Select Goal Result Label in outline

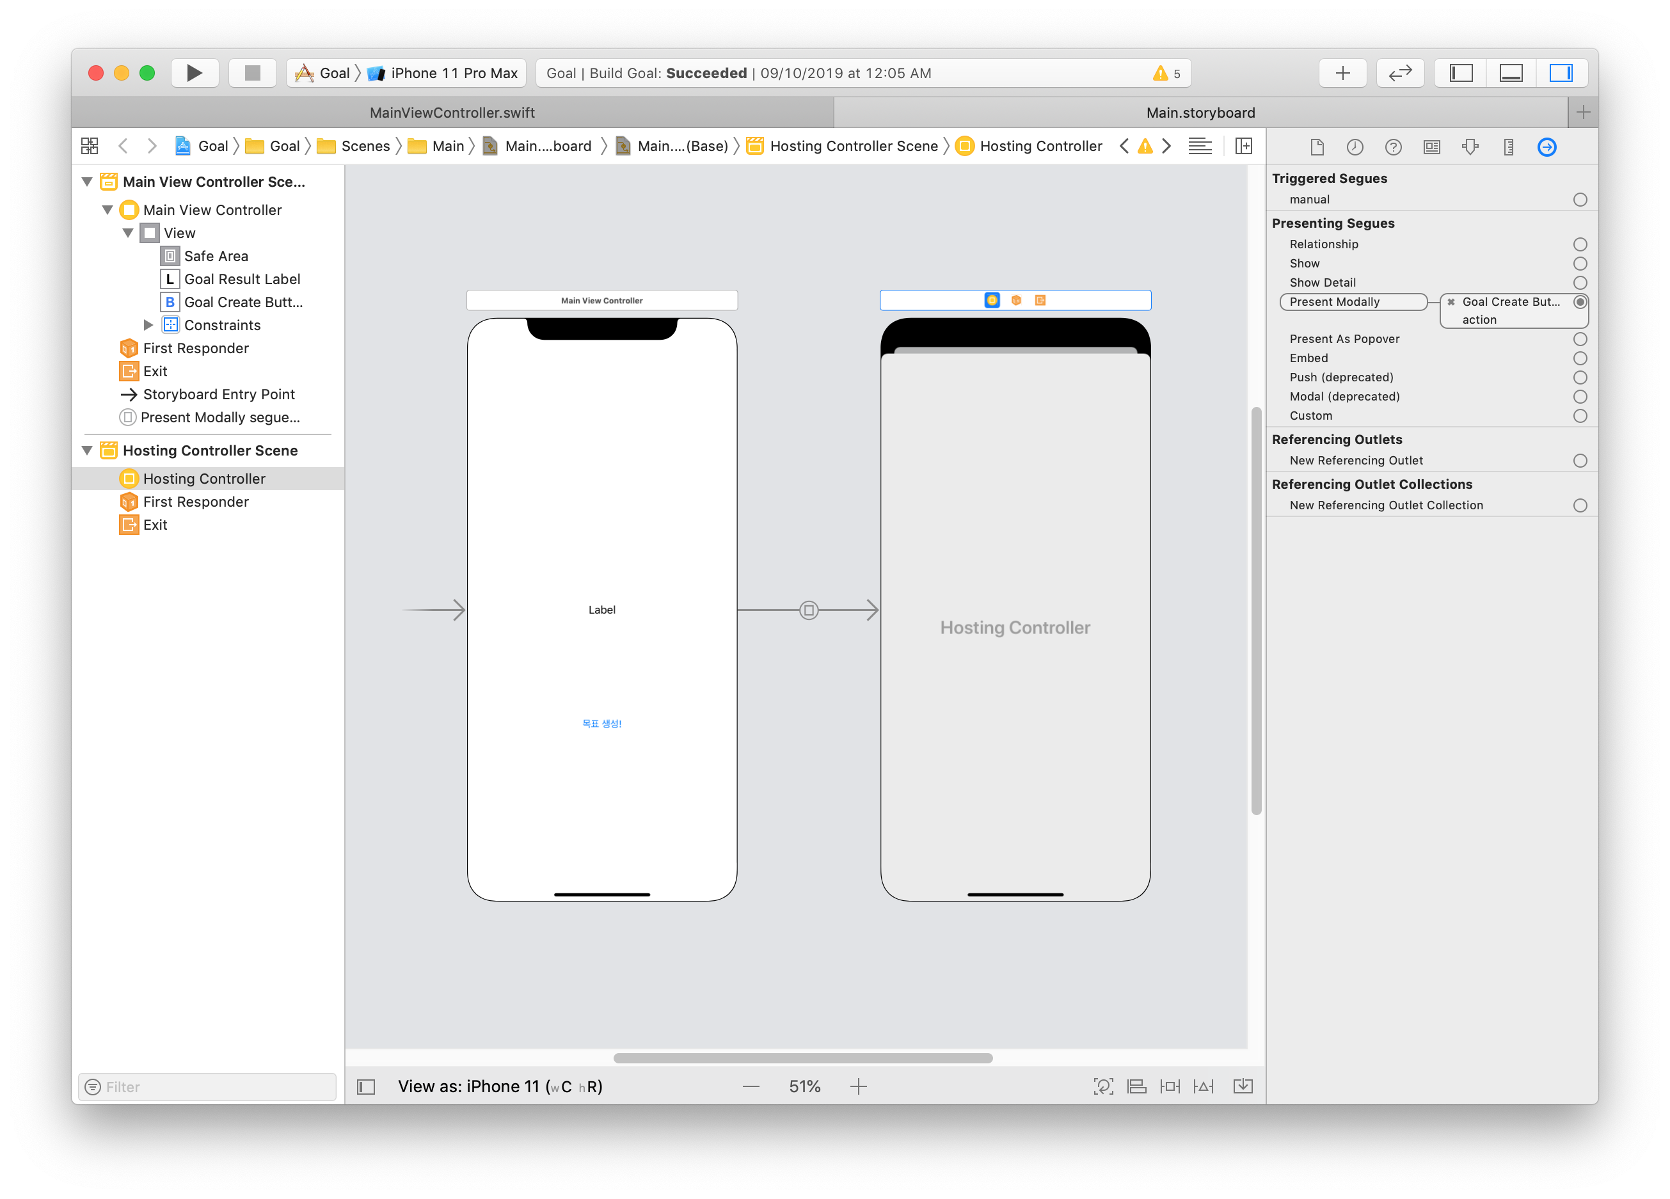pyautogui.click(x=241, y=279)
